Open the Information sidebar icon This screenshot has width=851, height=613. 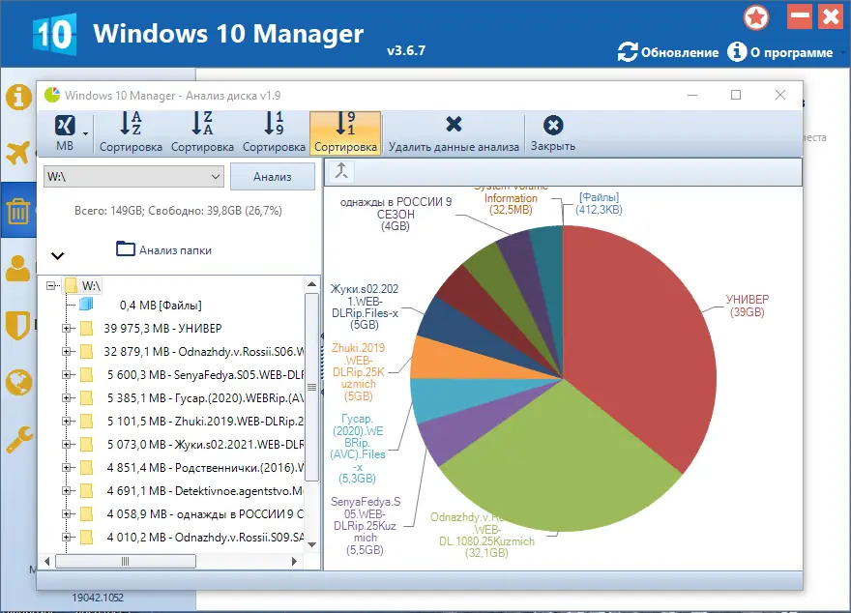(18, 97)
